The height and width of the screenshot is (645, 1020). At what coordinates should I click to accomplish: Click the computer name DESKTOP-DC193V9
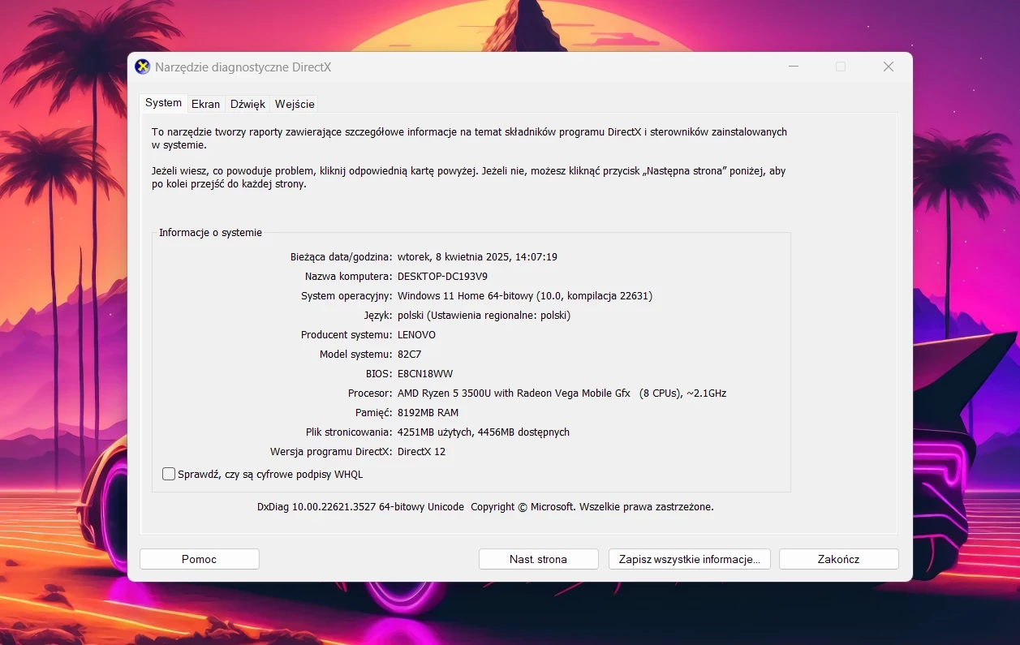(x=442, y=277)
